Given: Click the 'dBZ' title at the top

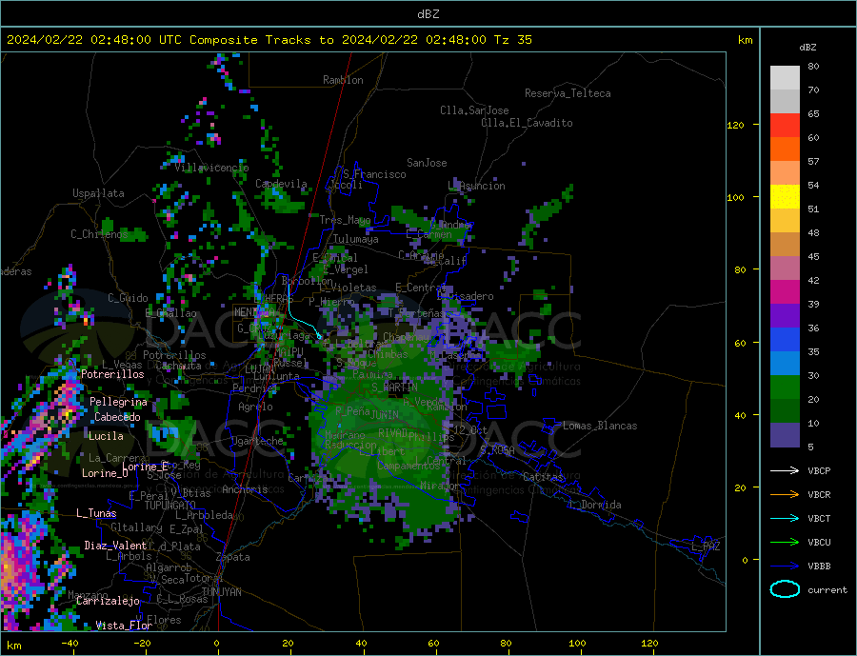Looking at the screenshot, I should [x=428, y=14].
